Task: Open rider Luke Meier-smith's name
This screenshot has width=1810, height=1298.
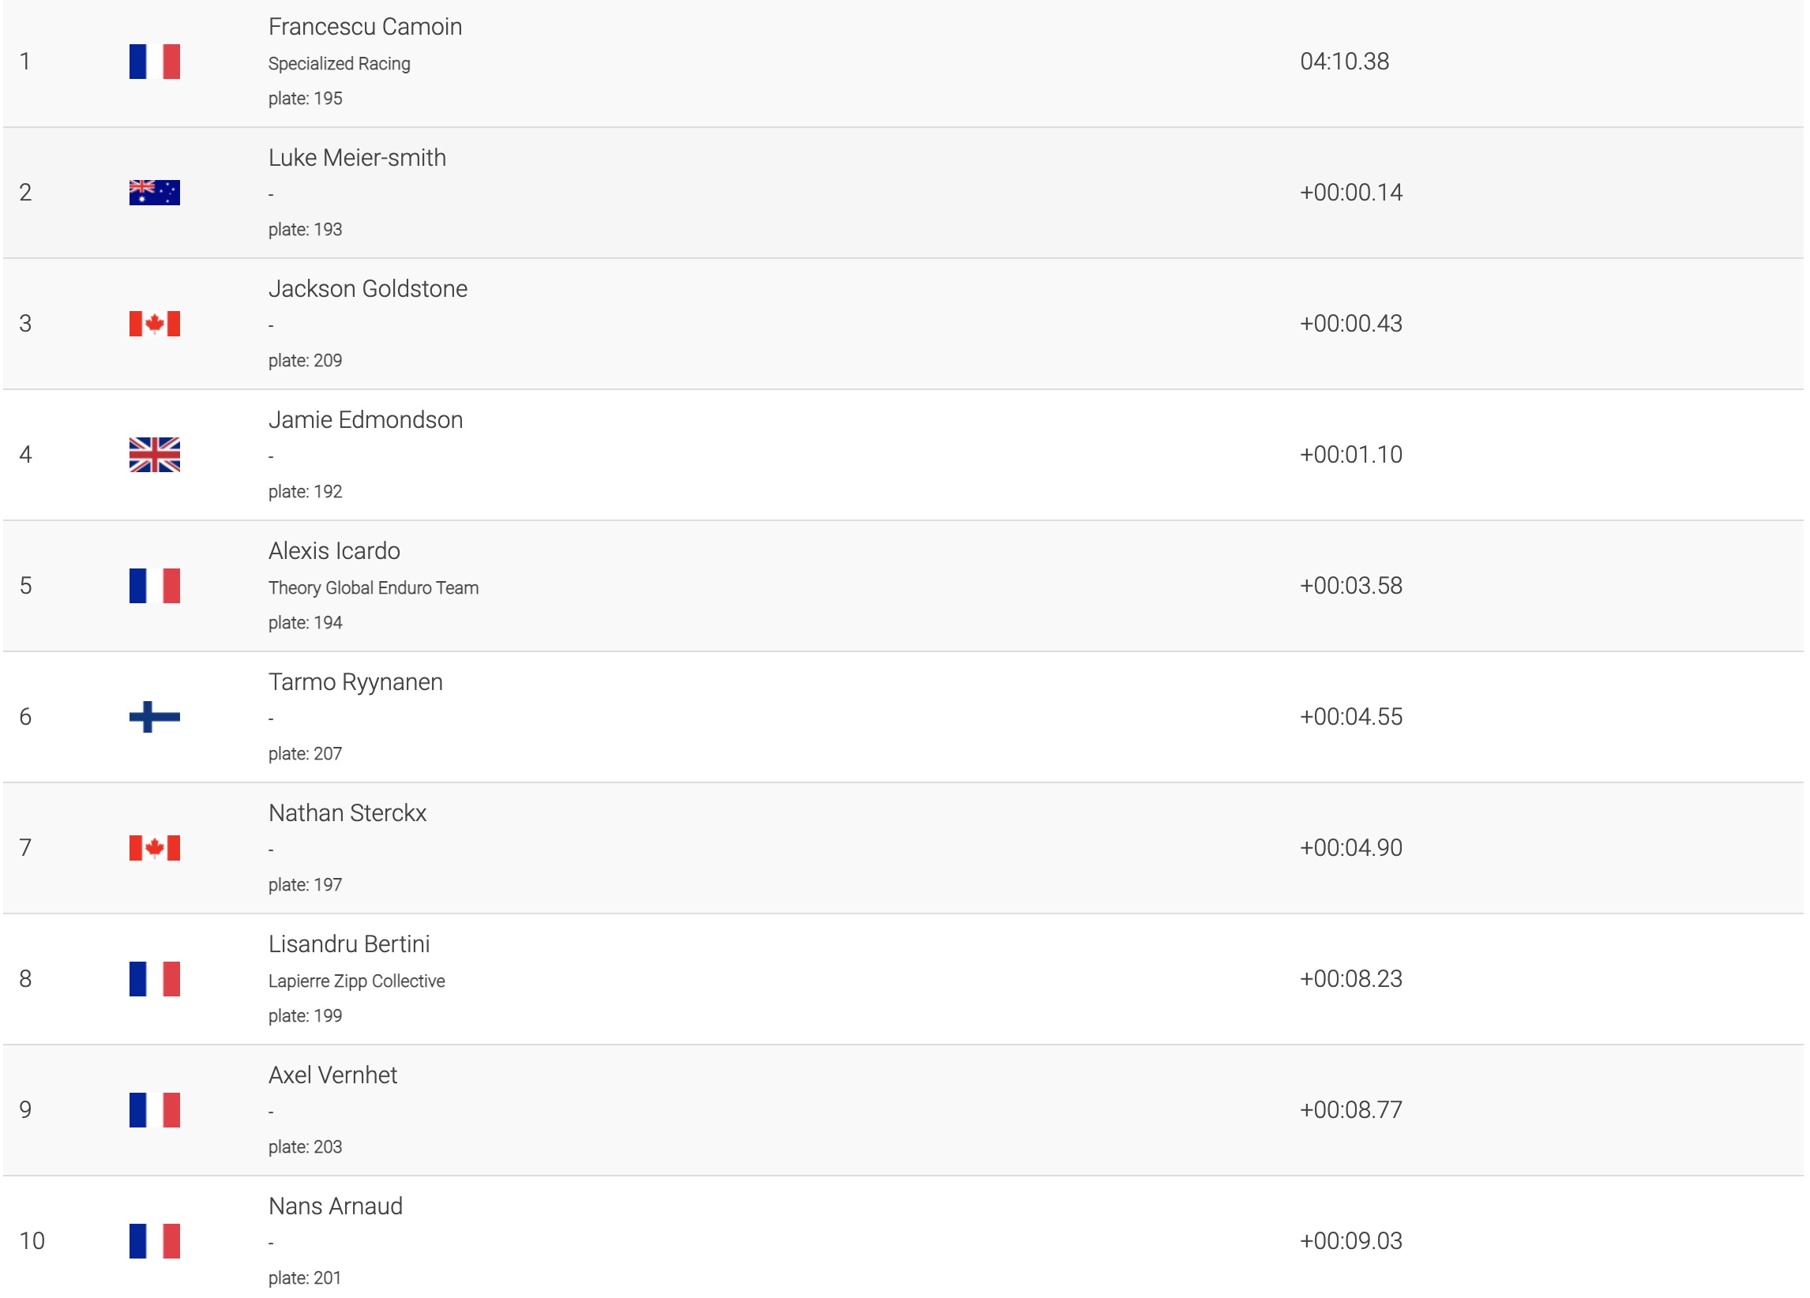Action: point(357,158)
